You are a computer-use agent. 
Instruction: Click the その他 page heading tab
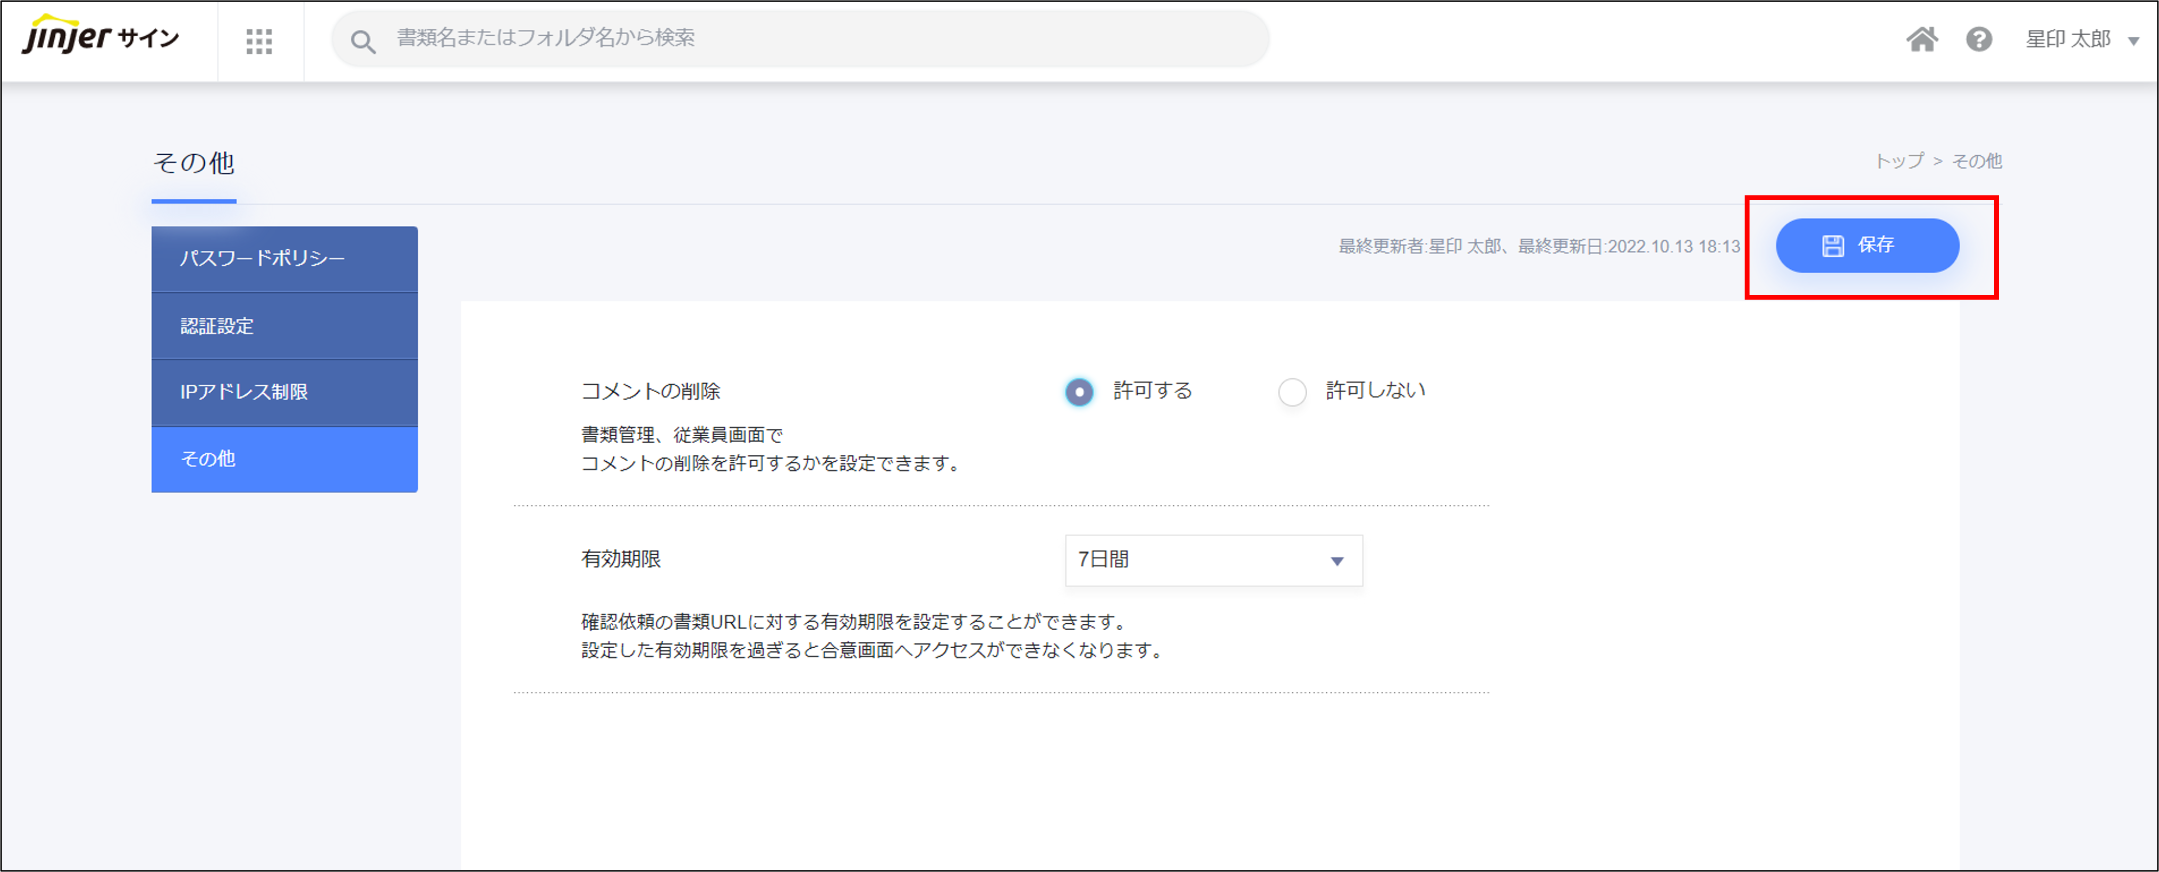point(193,164)
